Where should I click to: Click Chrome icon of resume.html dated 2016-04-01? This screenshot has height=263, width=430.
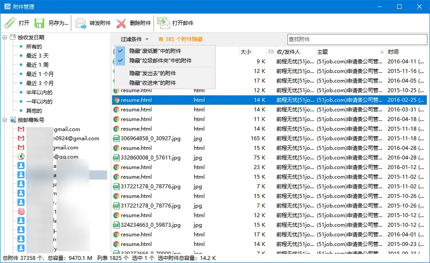[116, 235]
